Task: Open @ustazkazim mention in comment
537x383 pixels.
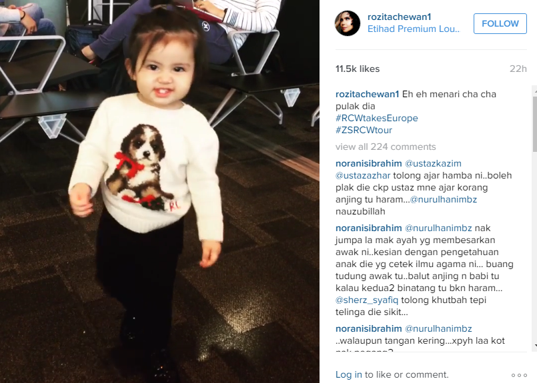Action: pyautogui.click(x=433, y=163)
